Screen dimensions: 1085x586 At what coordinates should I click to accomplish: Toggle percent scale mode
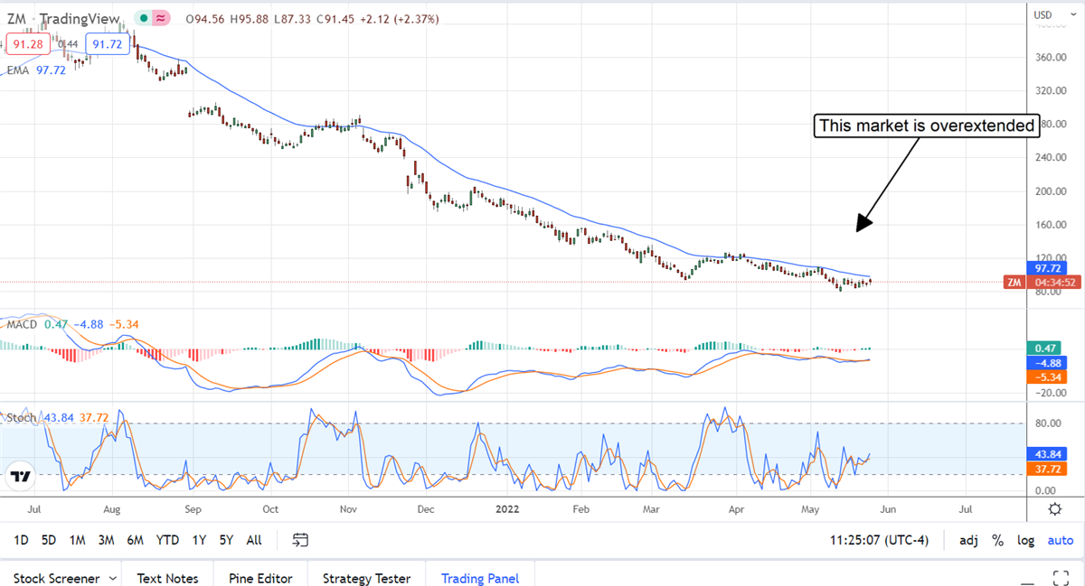997,540
